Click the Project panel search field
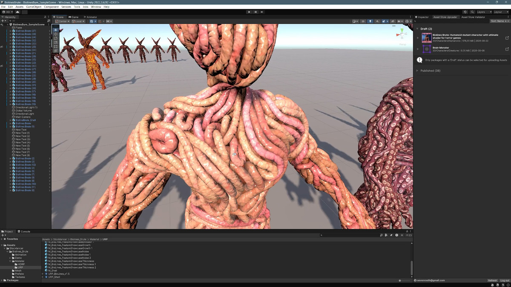511x287 pixels. tap(350, 235)
